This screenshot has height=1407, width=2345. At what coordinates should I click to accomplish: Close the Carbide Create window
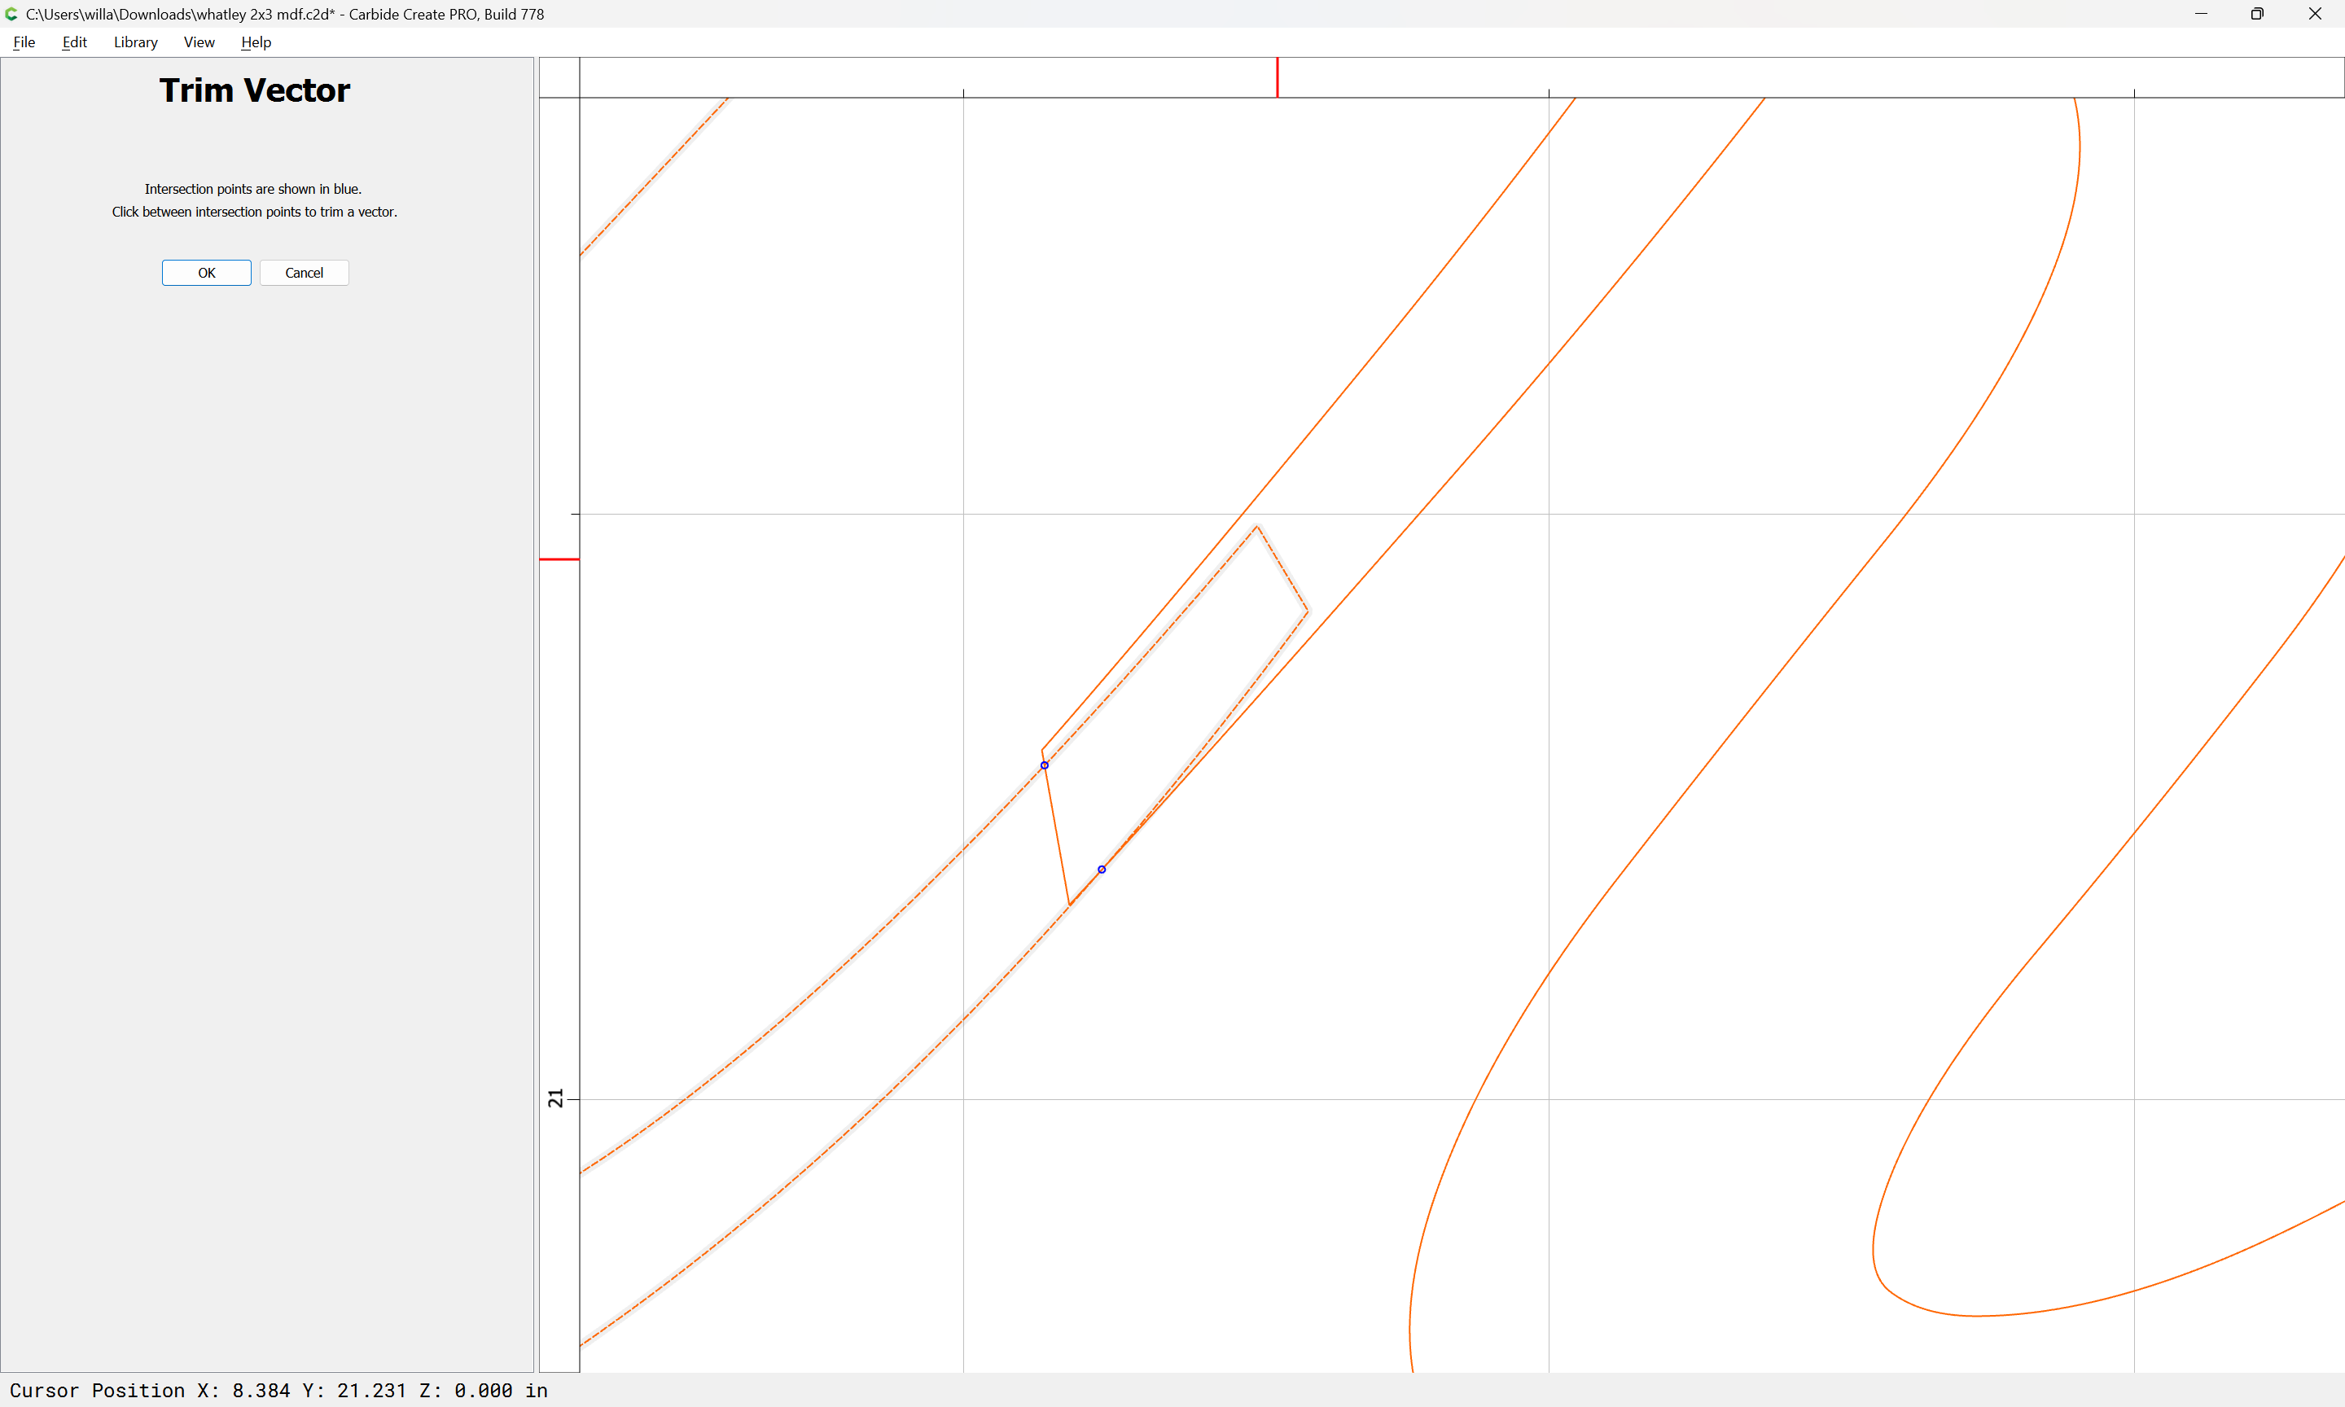tap(2315, 14)
